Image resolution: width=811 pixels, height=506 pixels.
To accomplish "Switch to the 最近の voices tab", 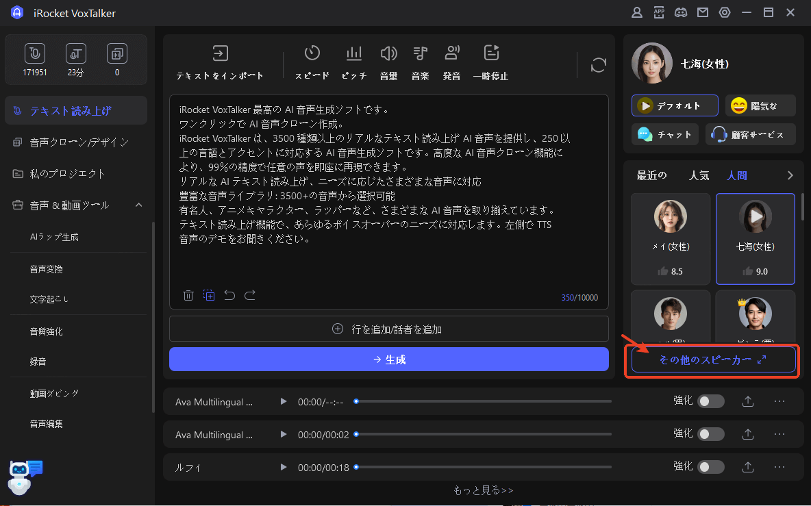I will tap(651, 175).
